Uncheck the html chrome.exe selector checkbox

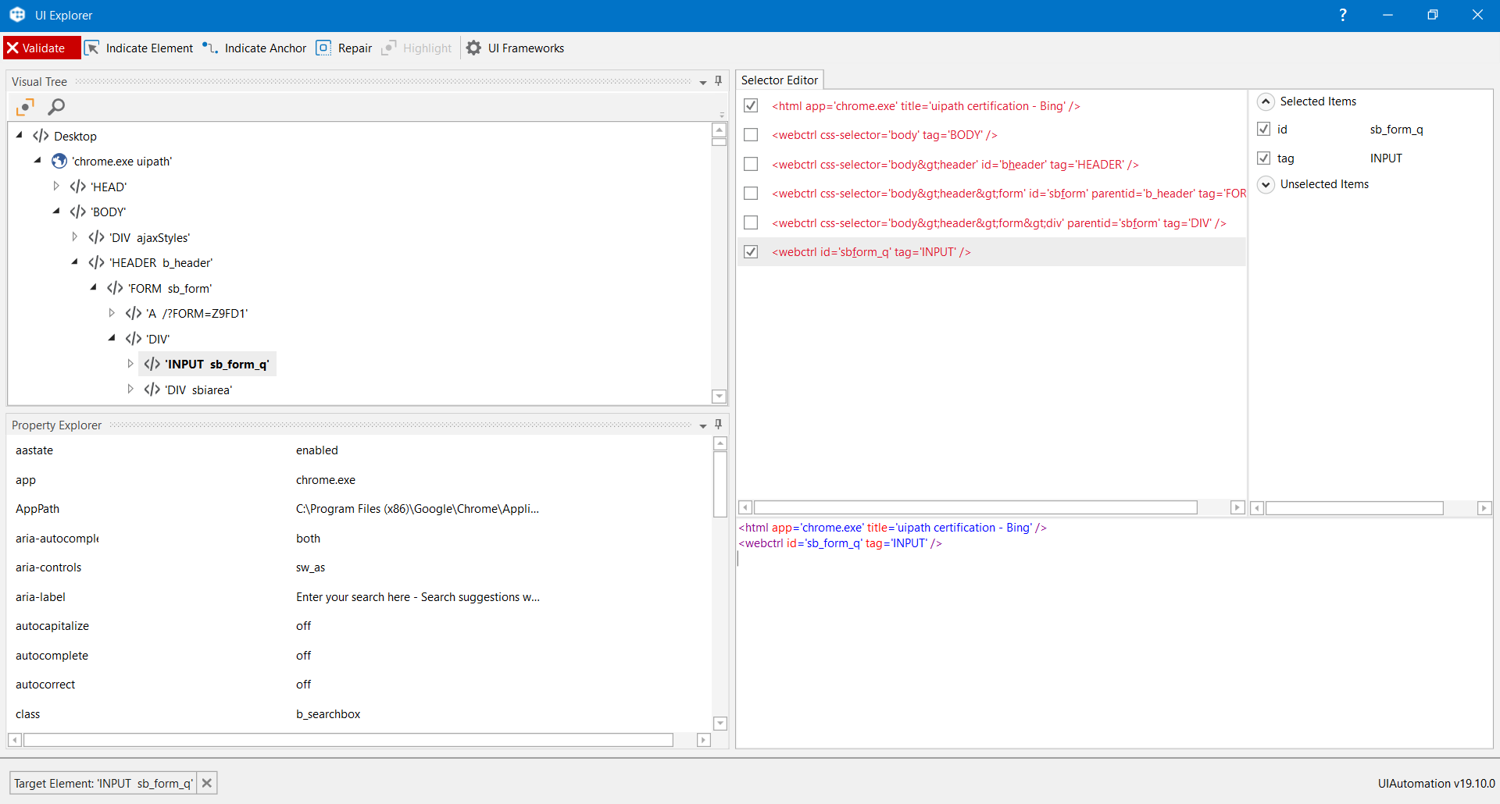point(751,105)
